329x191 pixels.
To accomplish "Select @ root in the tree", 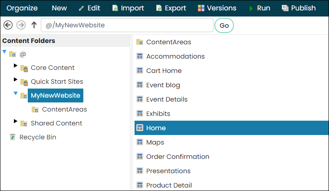I will (23, 54).
